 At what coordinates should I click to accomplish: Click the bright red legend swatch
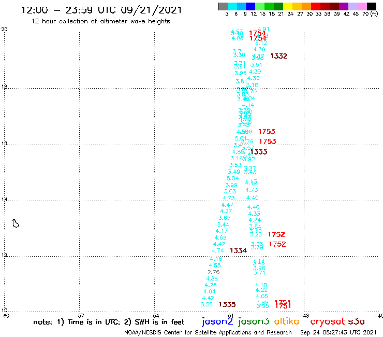point(316,6)
